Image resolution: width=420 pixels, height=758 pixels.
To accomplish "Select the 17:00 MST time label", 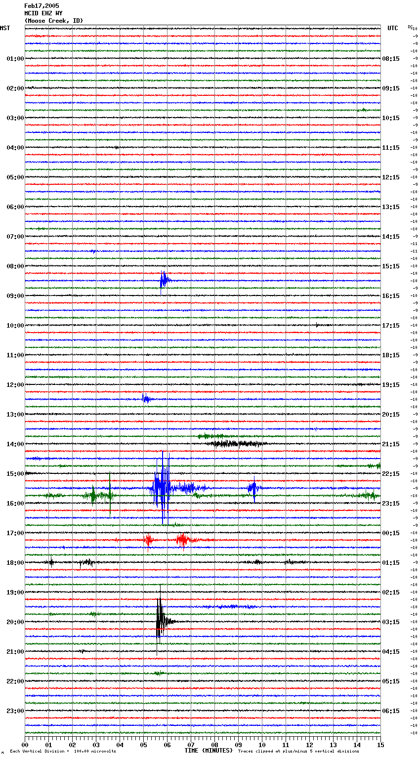I will pos(15,533).
